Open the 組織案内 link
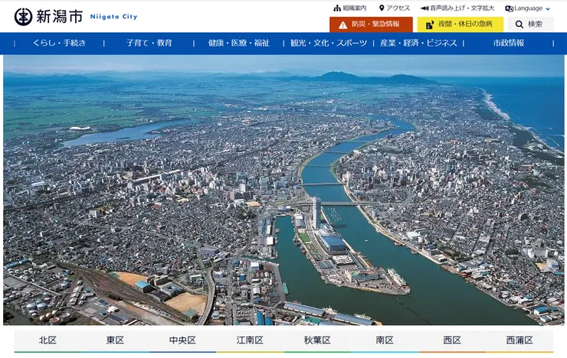Screen dimensions: 567x358 354,8
